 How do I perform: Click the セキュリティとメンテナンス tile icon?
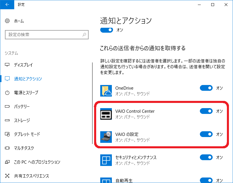pyautogui.click(x=106, y=160)
